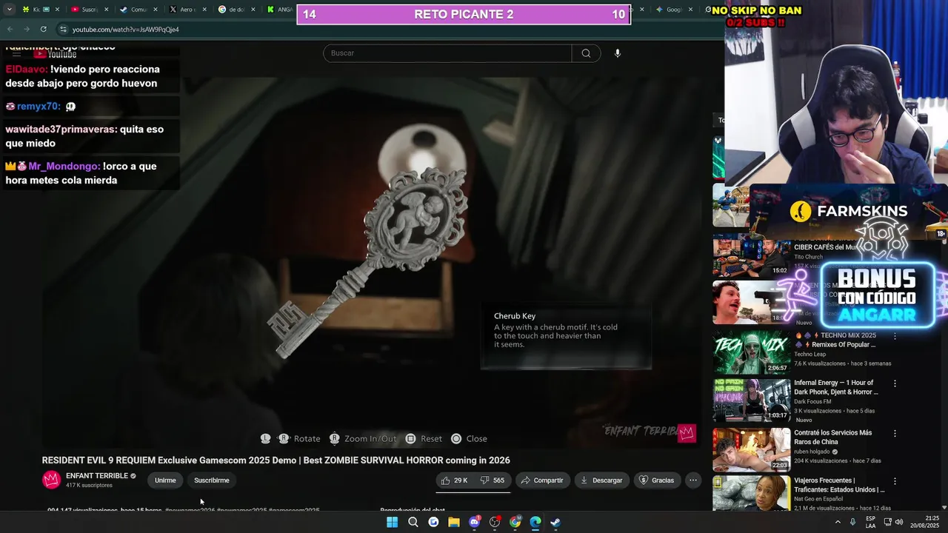
Task: Switch to the Suscripciones YouTube tab
Action: click(89, 10)
